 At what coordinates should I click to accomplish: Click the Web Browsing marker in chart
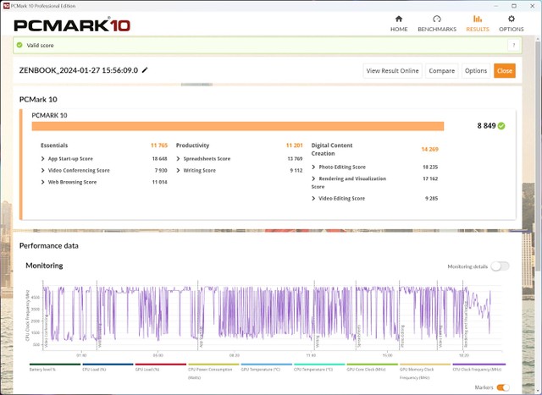pyautogui.click(x=100, y=335)
